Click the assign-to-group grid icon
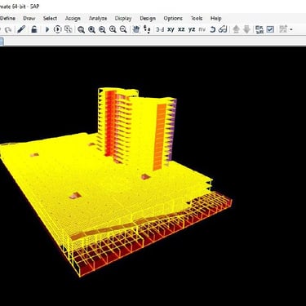This screenshot has width=306, height=306. 283,29
